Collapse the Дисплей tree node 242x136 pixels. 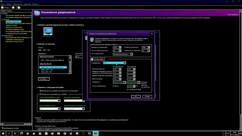[2, 19]
